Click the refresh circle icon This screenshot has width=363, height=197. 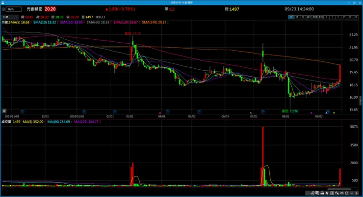346,193
